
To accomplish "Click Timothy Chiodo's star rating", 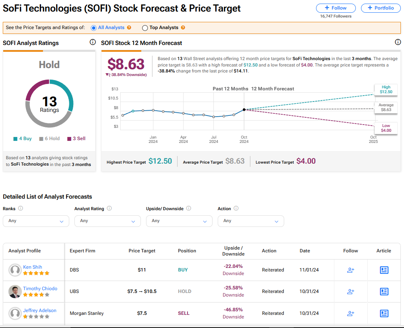I will tap(36, 295).
